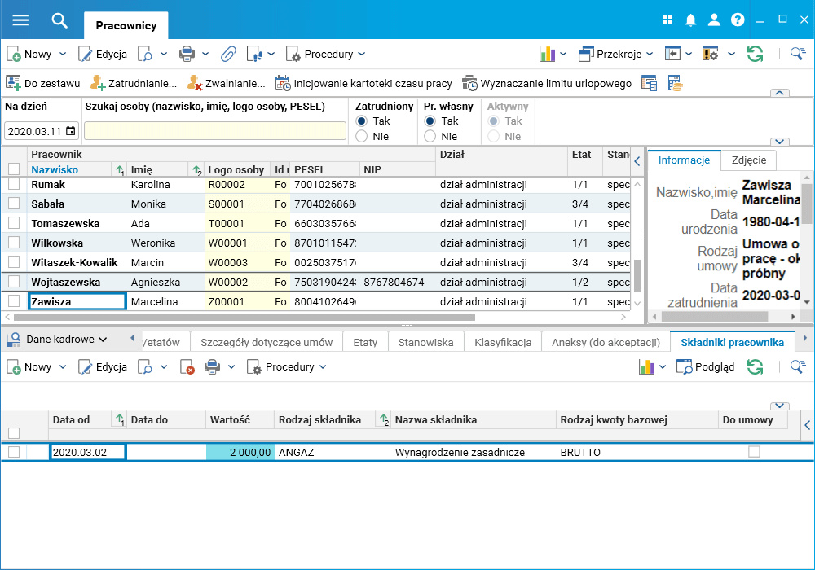This screenshot has height=570, width=815.
Task: Refresh the employee list with green arrows icon
Action: 755,55
